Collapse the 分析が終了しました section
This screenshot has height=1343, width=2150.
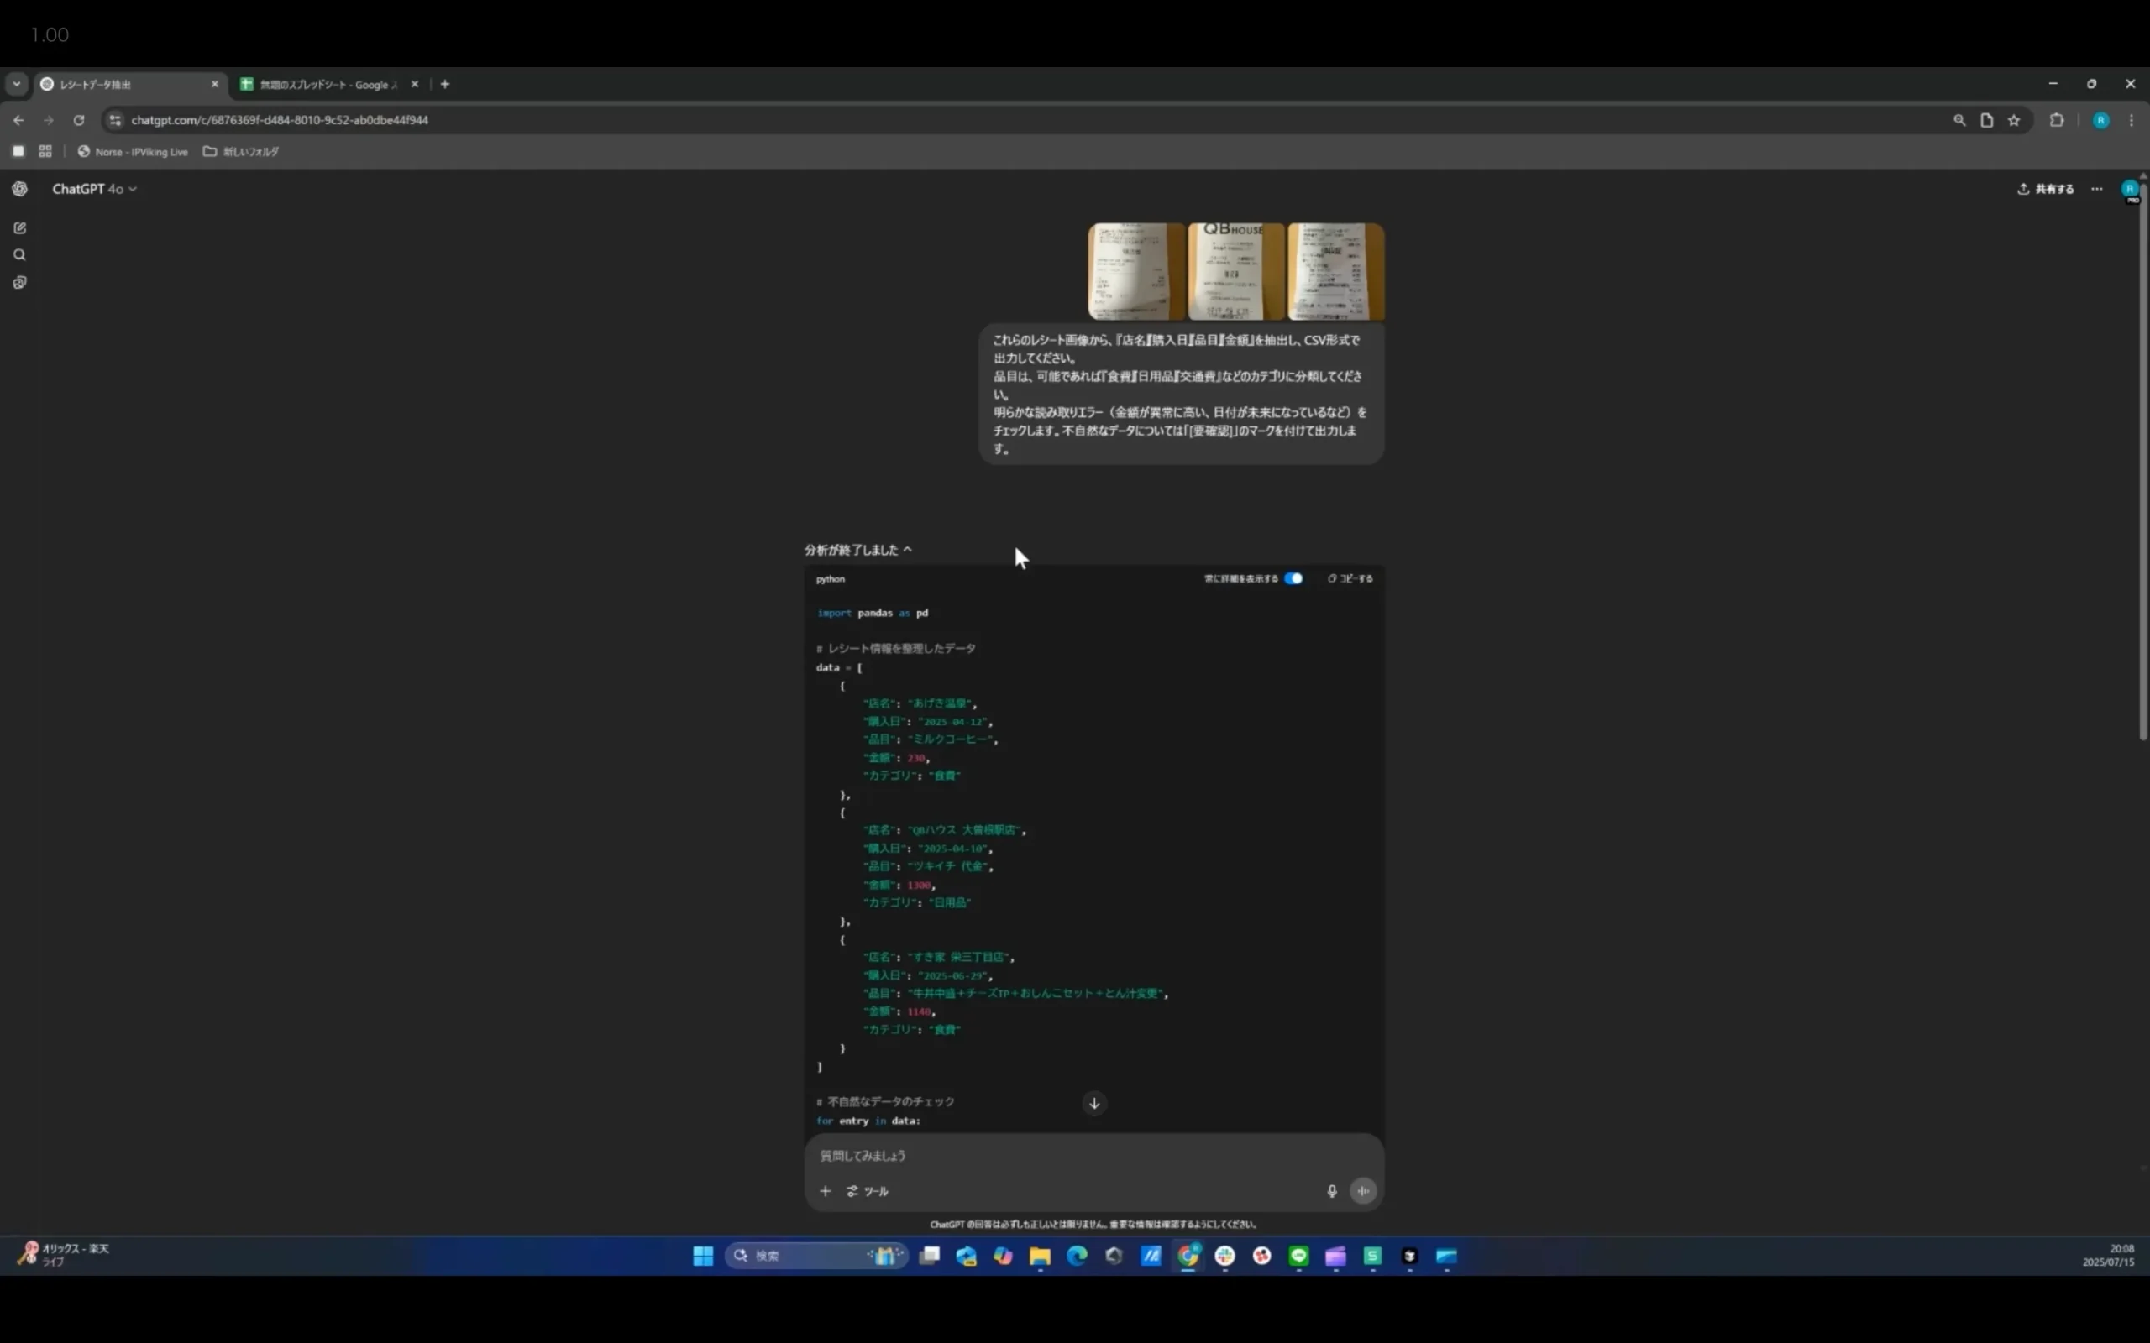click(x=857, y=550)
